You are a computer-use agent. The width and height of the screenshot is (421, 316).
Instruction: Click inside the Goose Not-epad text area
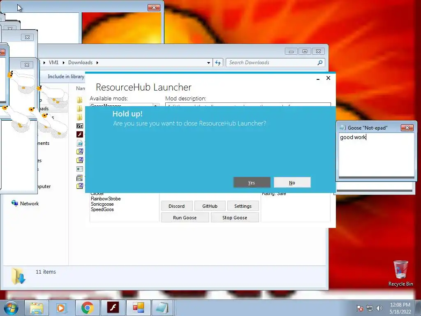tap(377, 155)
